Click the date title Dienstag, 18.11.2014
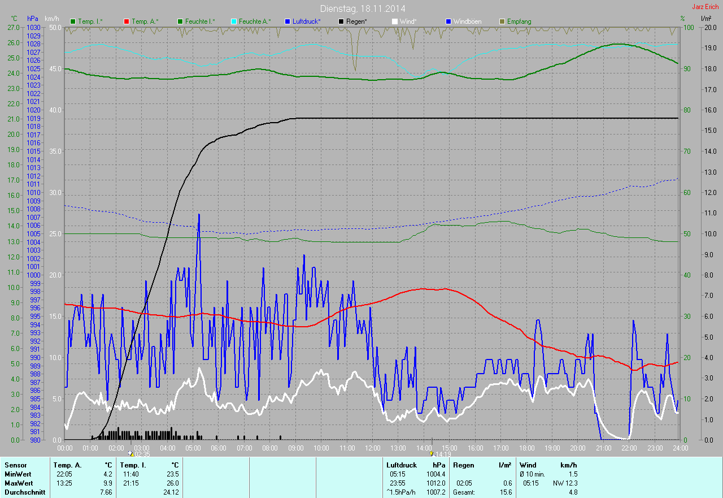723x498 pixels. pyautogui.click(x=362, y=8)
